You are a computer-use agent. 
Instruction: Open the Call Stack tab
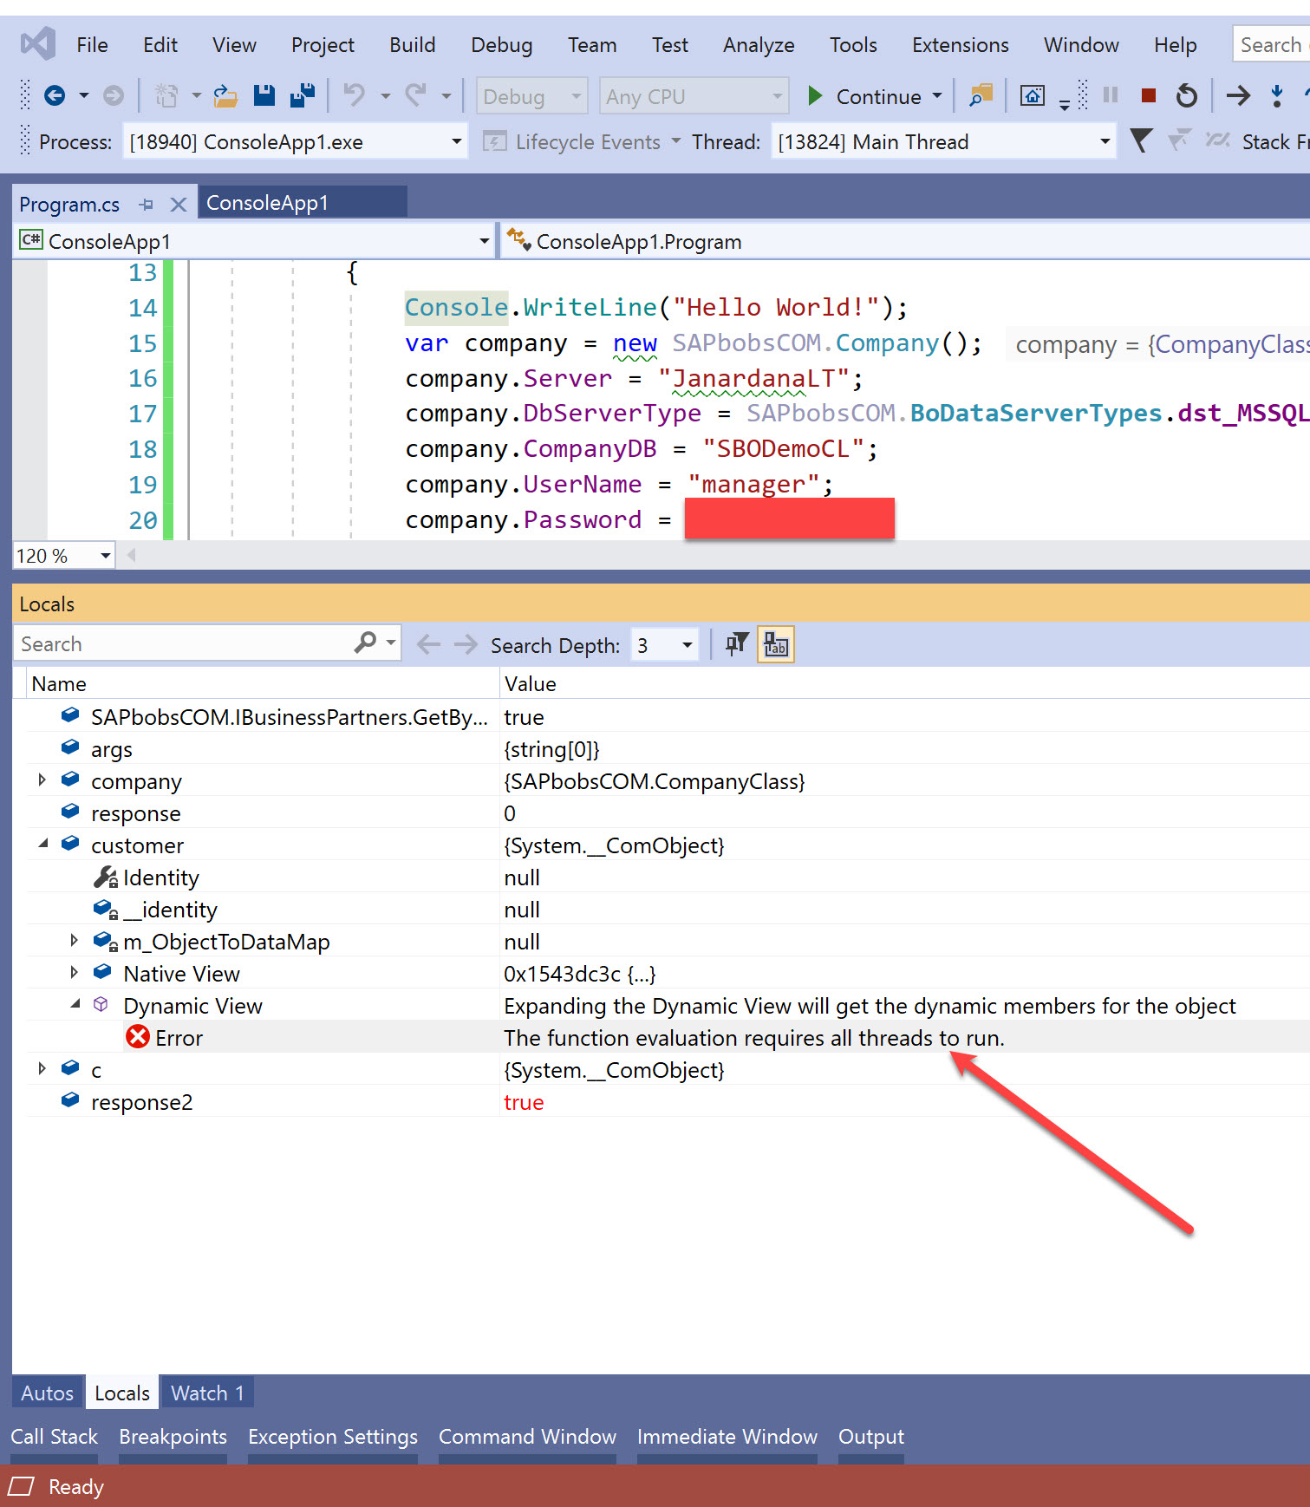point(54,1437)
